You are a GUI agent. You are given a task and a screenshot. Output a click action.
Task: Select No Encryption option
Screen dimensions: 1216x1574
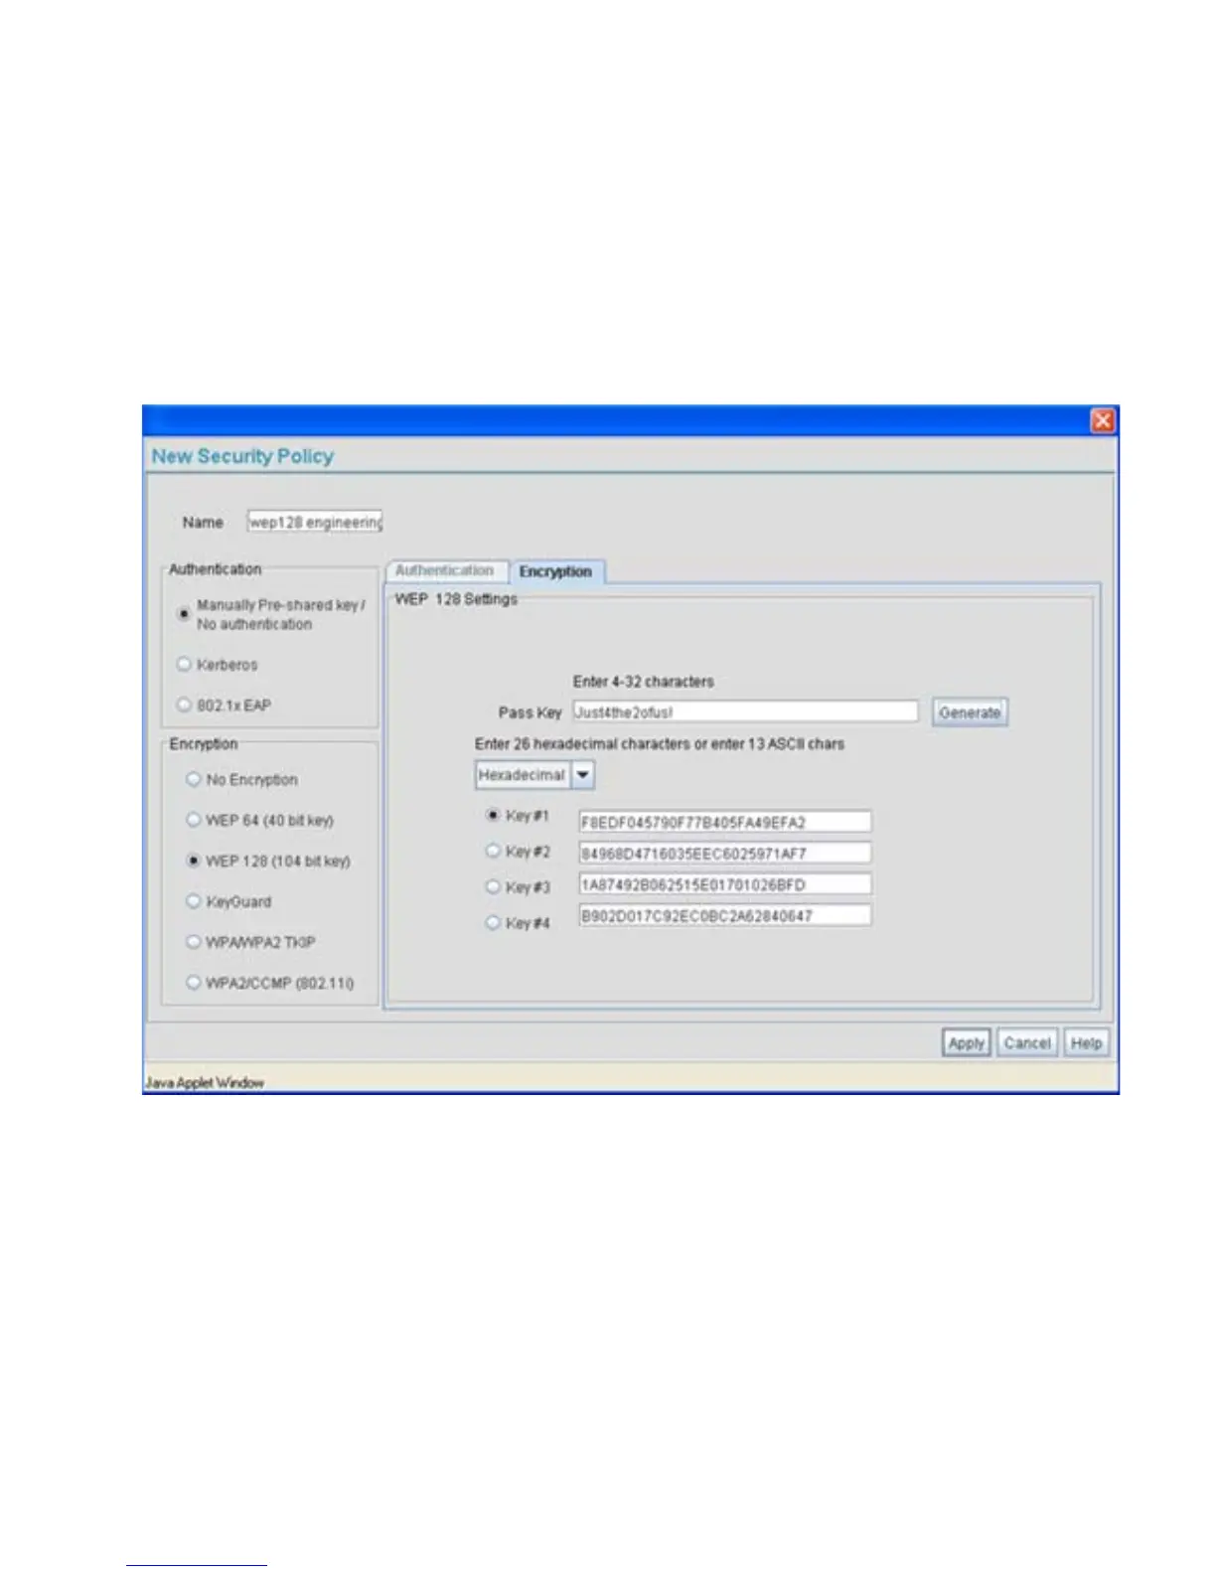(x=194, y=779)
